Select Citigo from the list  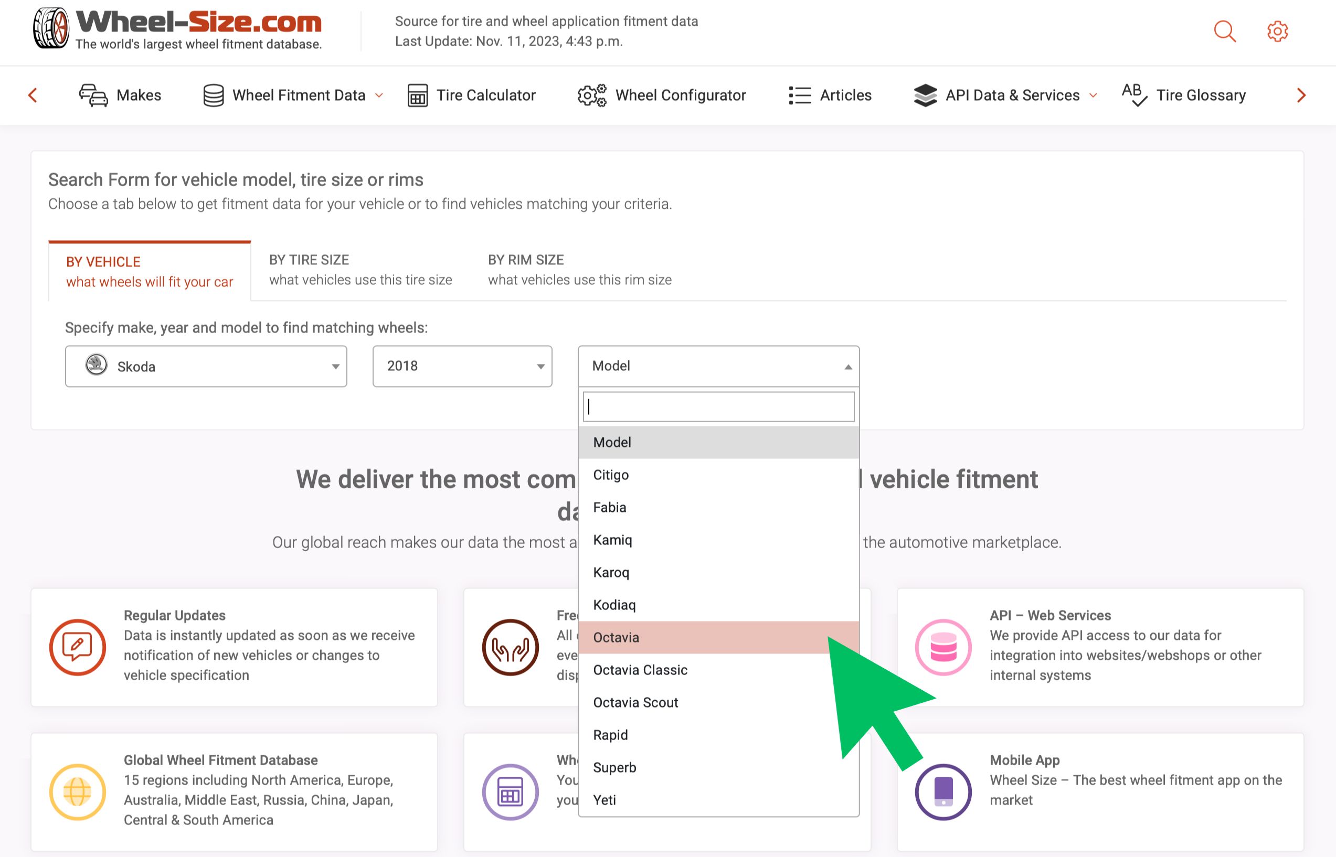coord(718,475)
